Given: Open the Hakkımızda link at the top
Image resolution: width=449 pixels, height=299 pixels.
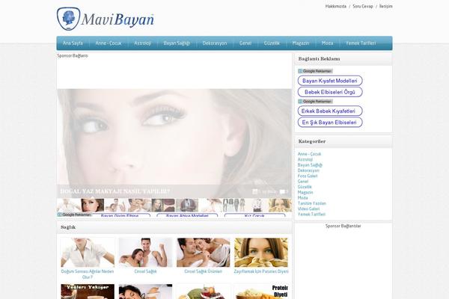Looking at the screenshot, I should tap(336, 6).
